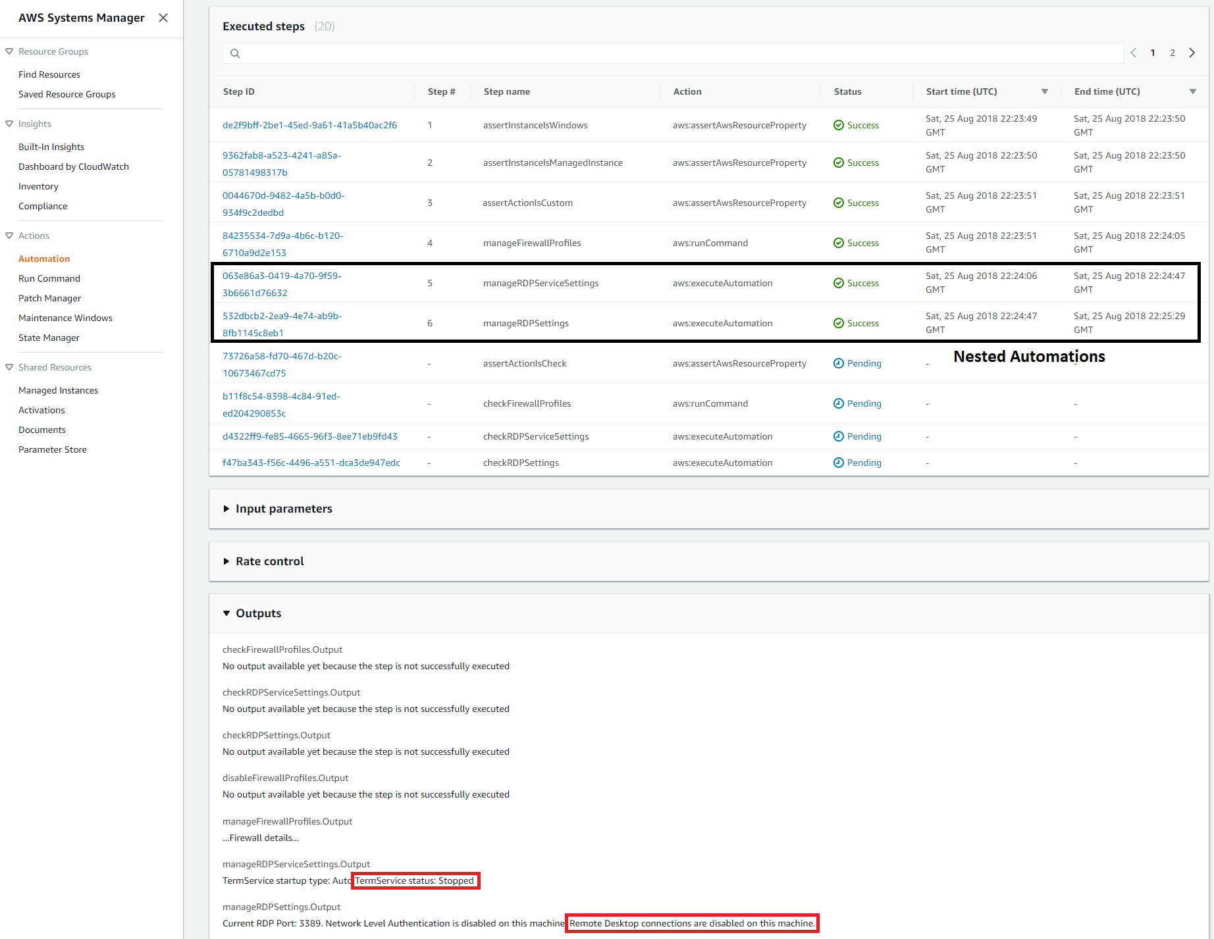The image size is (1214, 939).
Task: Open step ID starting 84235534-7d9a
Action: 283,244
